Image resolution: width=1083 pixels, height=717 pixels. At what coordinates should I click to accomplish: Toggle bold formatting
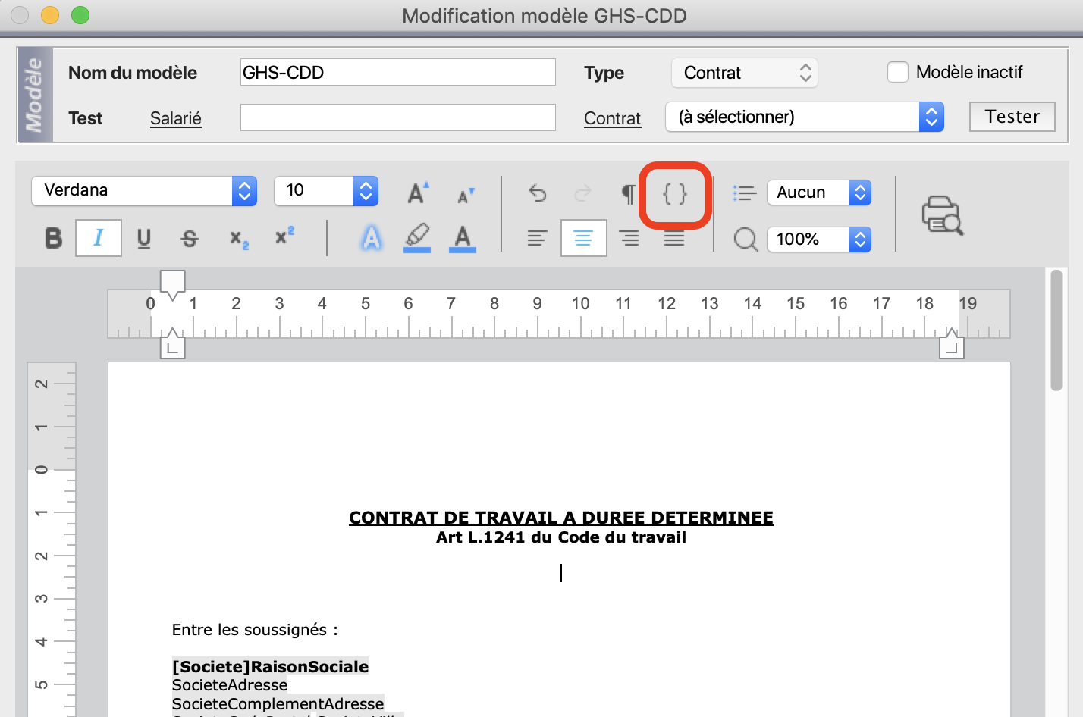pos(53,238)
